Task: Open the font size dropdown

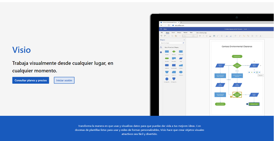Action: pos(195,36)
